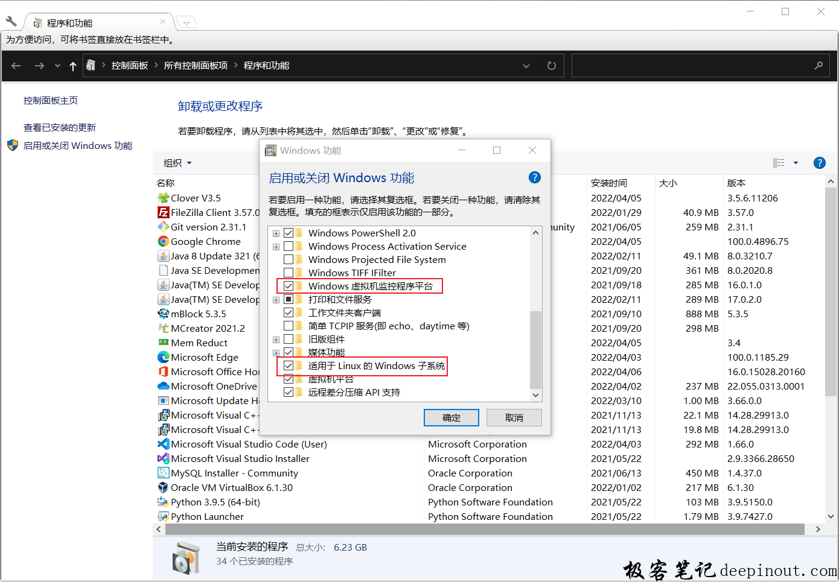This screenshot has width=839, height=582.
Task: Click the Python Launcher icon
Action: 163,516
